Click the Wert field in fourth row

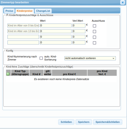pyautogui.click(x=56, y=42)
